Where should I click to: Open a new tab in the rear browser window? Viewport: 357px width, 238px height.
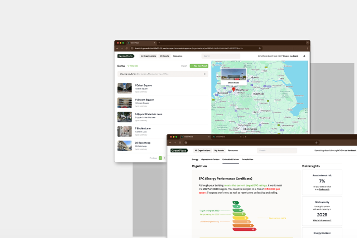tap(159, 43)
